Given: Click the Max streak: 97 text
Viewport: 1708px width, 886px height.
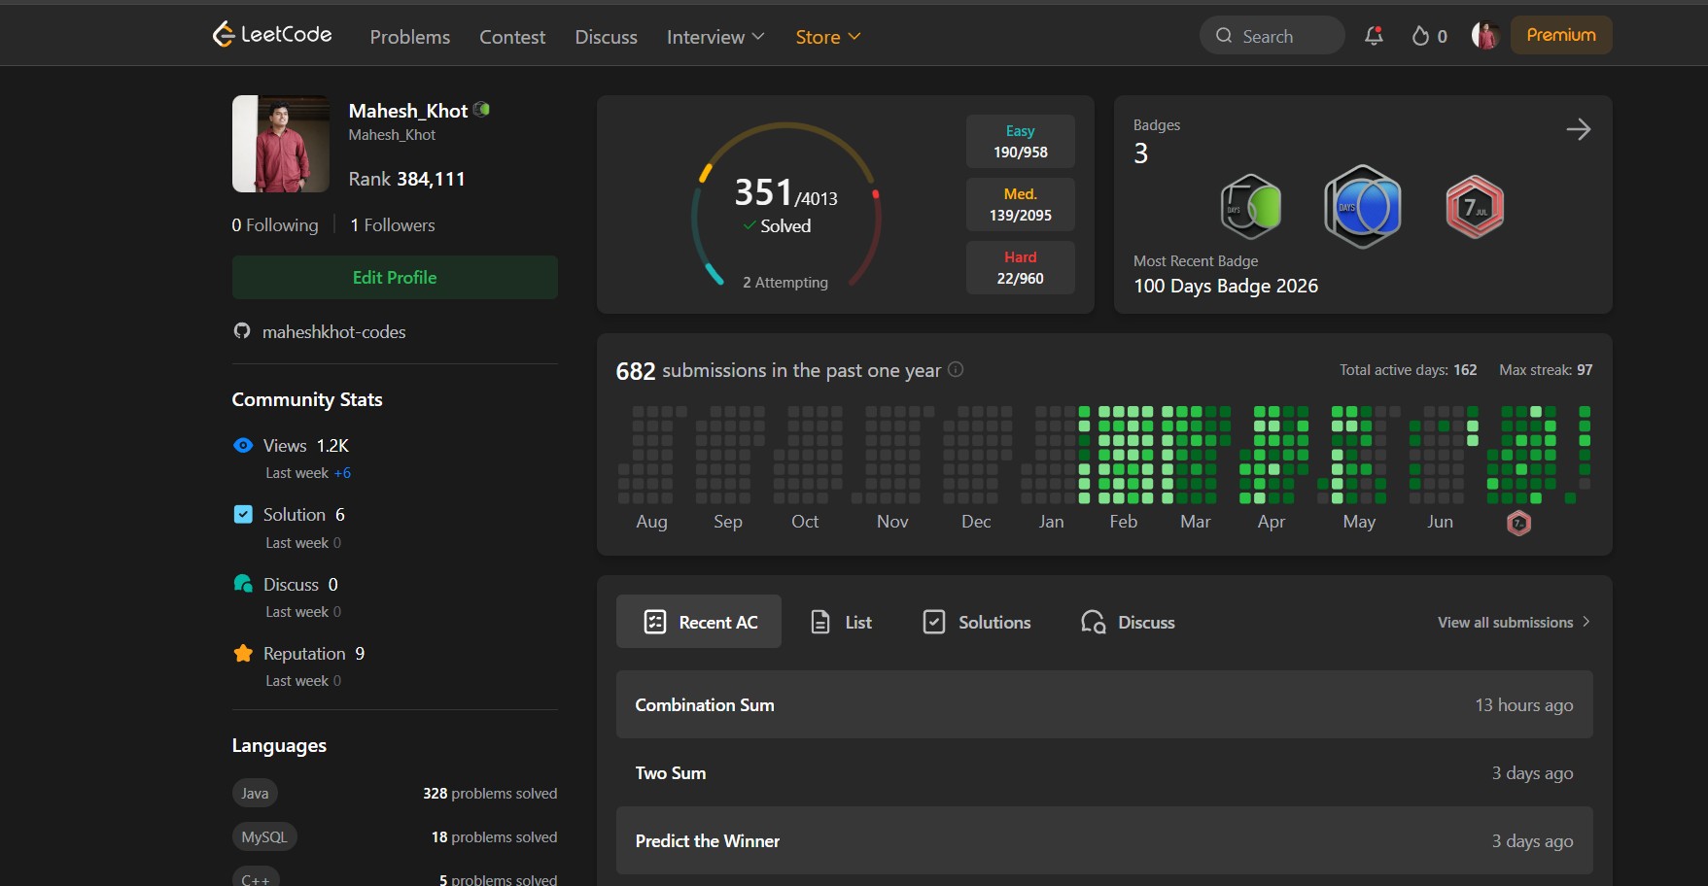Looking at the screenshot, I should (x=1546, y=369).
